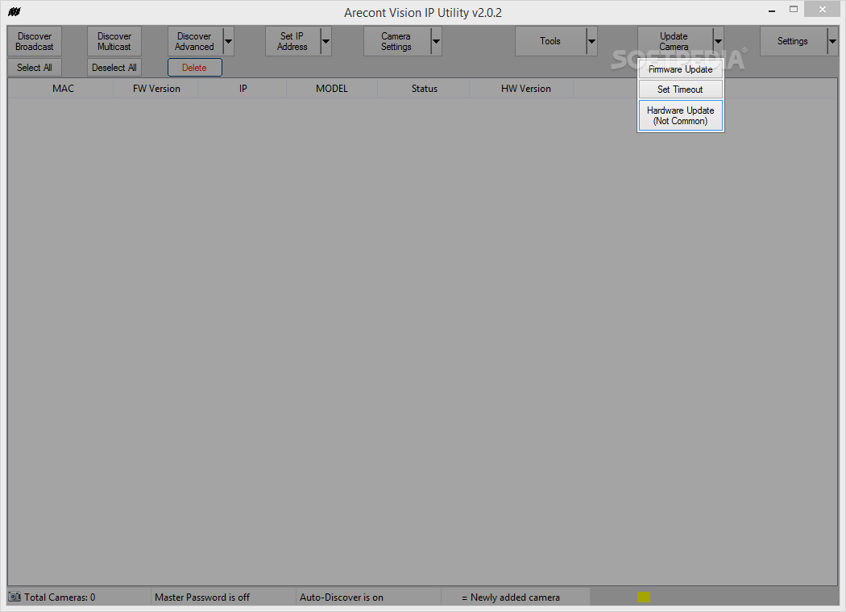Click the Discover Advanced button
Viewport: 846px width, 612px height.
pos(195,41)
